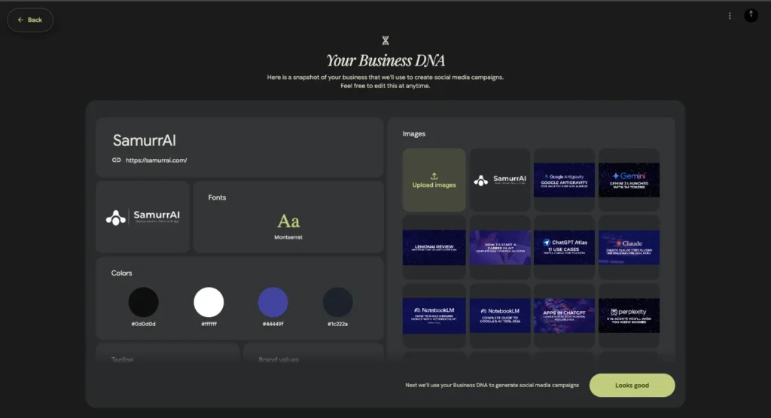Screen dimensions: 771x418
Task: Open the three-dot options menu
Action: point(730,16)
